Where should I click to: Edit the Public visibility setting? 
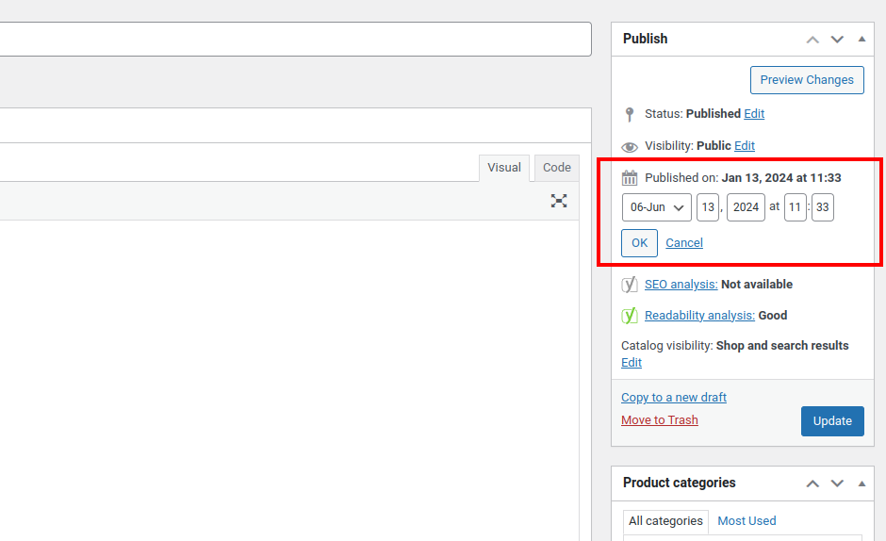pos(745,146)
